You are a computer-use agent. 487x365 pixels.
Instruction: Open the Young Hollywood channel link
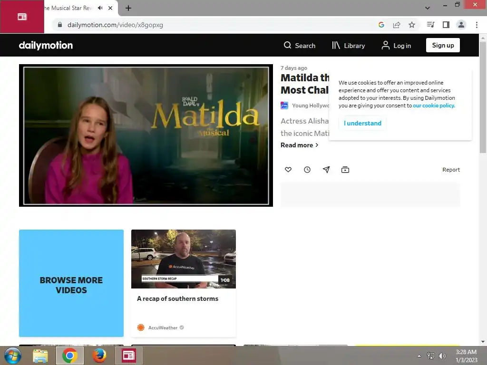[310, 106]
